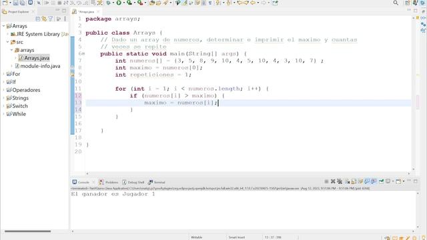This screenshot has height=240, width=427.
Task: Click Remove All Terminated Launches icon
Action: [x=340, y=181]
